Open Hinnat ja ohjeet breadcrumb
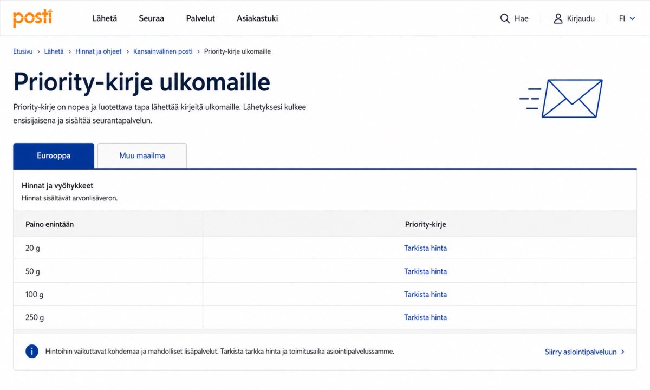The image size is (650, 390). click(x=99, y=51)
